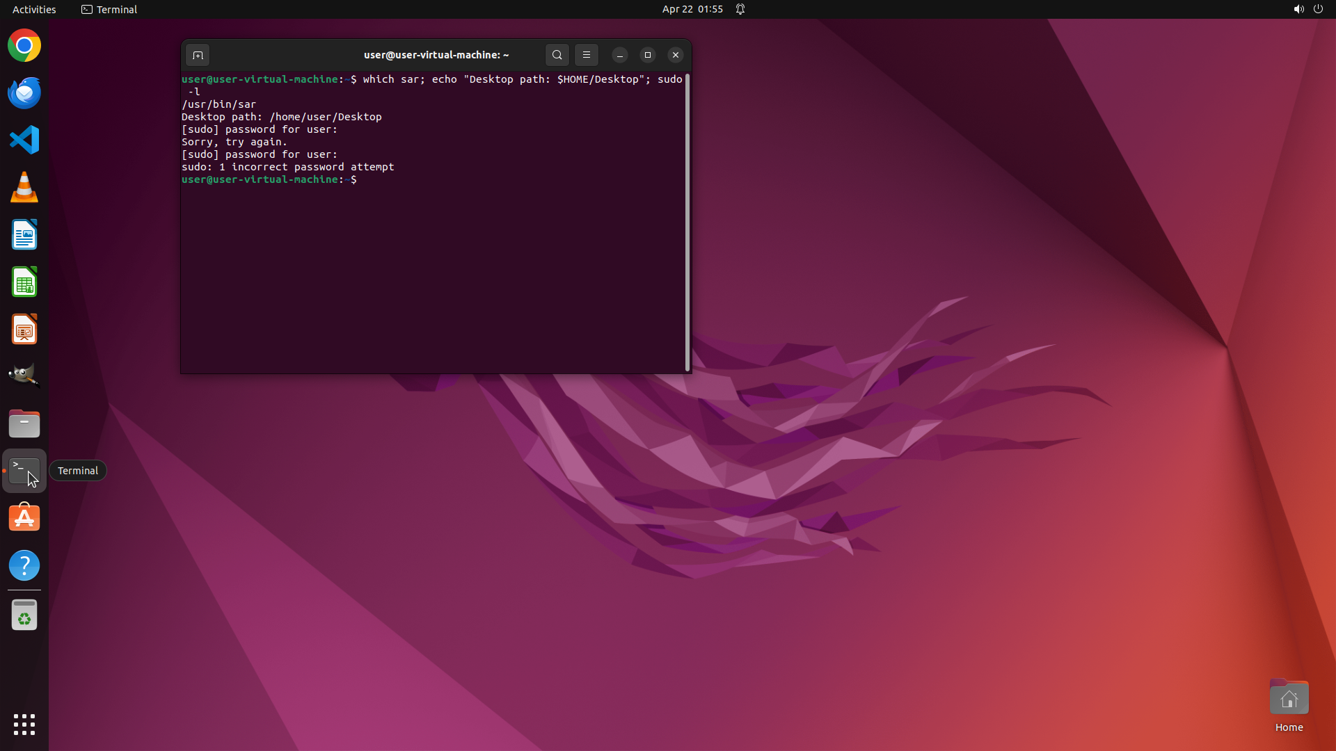1336x751 pixels.
Task: Open the Trash from dock
Action: coord(24,615)
